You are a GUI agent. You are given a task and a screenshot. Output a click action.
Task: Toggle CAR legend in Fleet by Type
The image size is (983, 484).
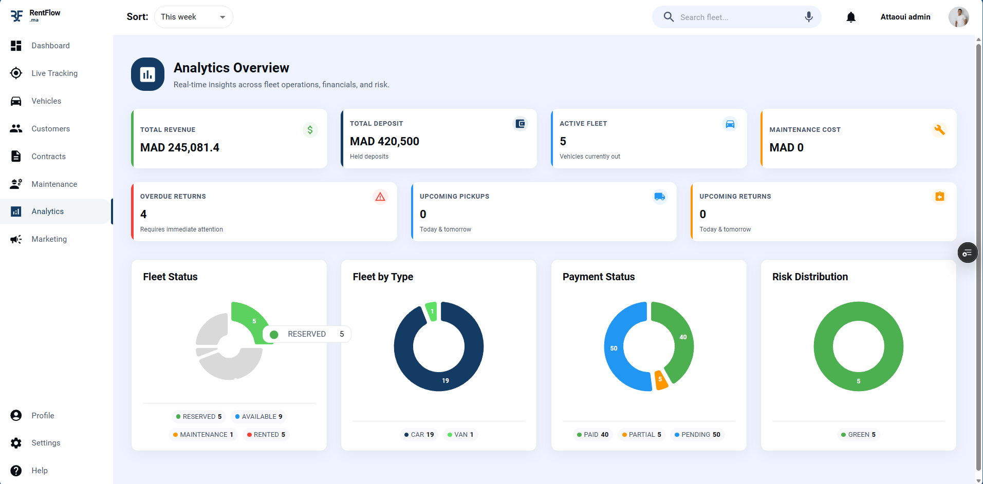pyautogui.click(x=419, y=435)
